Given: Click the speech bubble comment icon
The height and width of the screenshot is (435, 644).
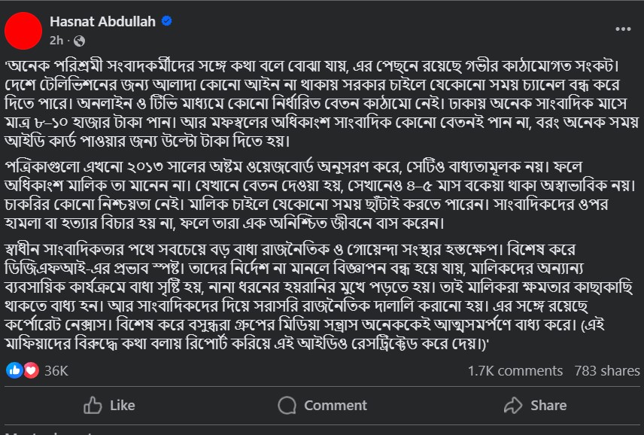Looking at the screenshot, I should click(287, 406).
